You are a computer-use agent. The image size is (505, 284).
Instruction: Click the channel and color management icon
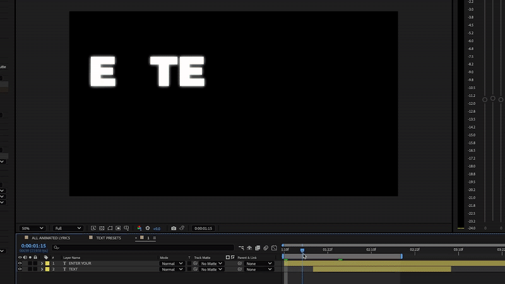139,228
